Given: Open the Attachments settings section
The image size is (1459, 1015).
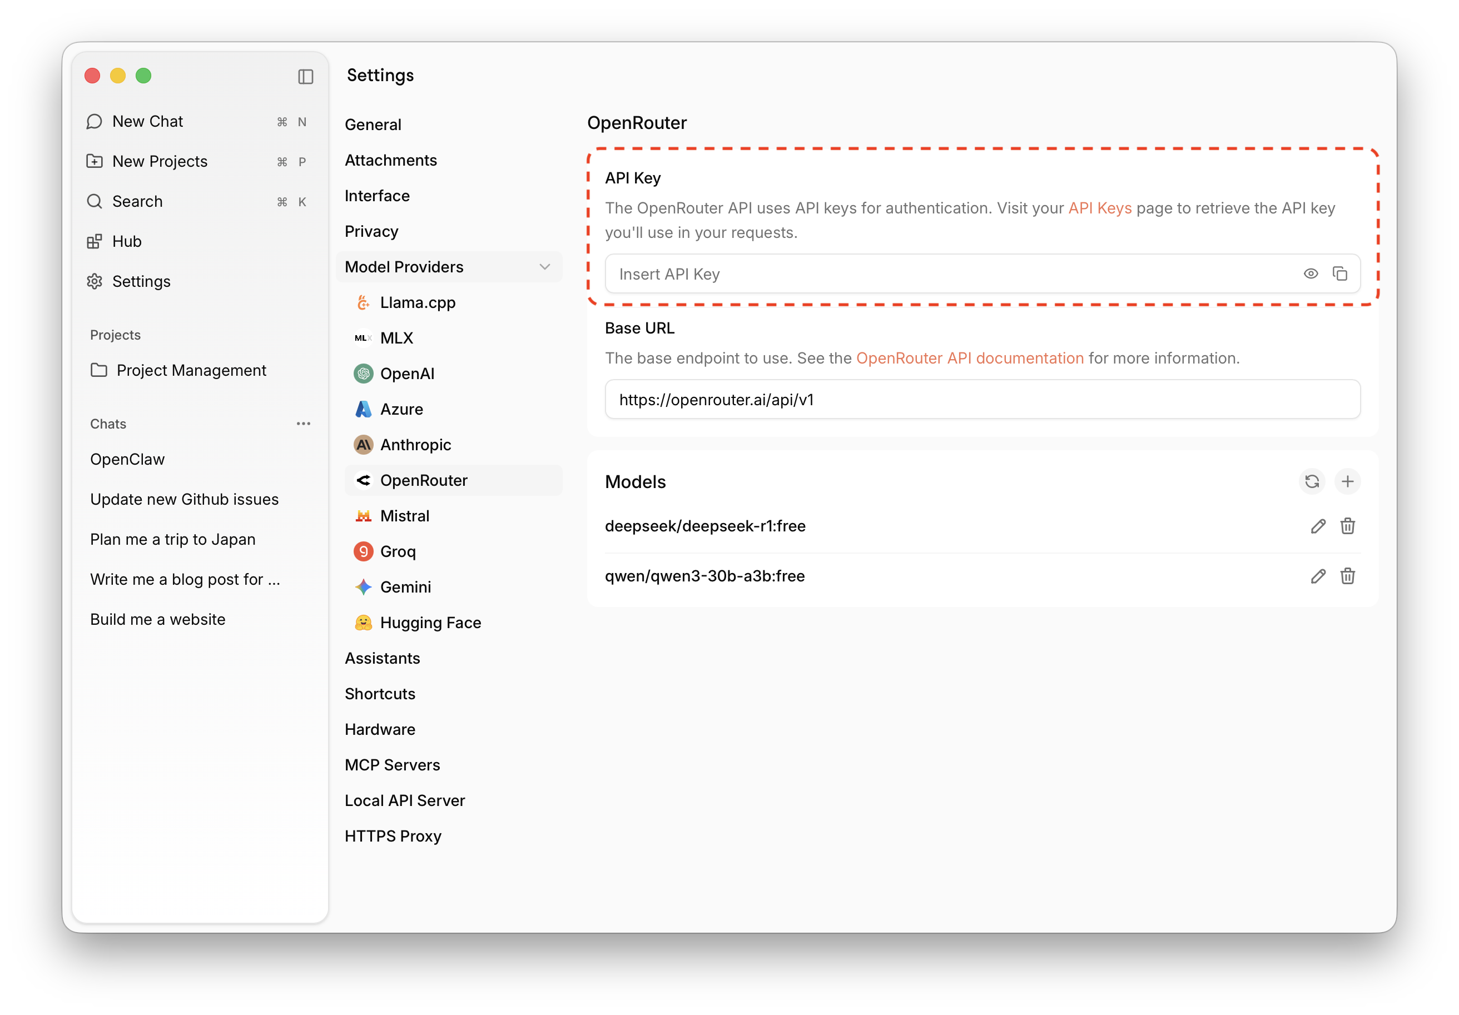Looking at the screenshot, I should coord(391,160).
